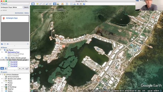The image size is (163, 92).
Task: Toggle the Primary Database checkbox
Action: [x=3, y=75]
